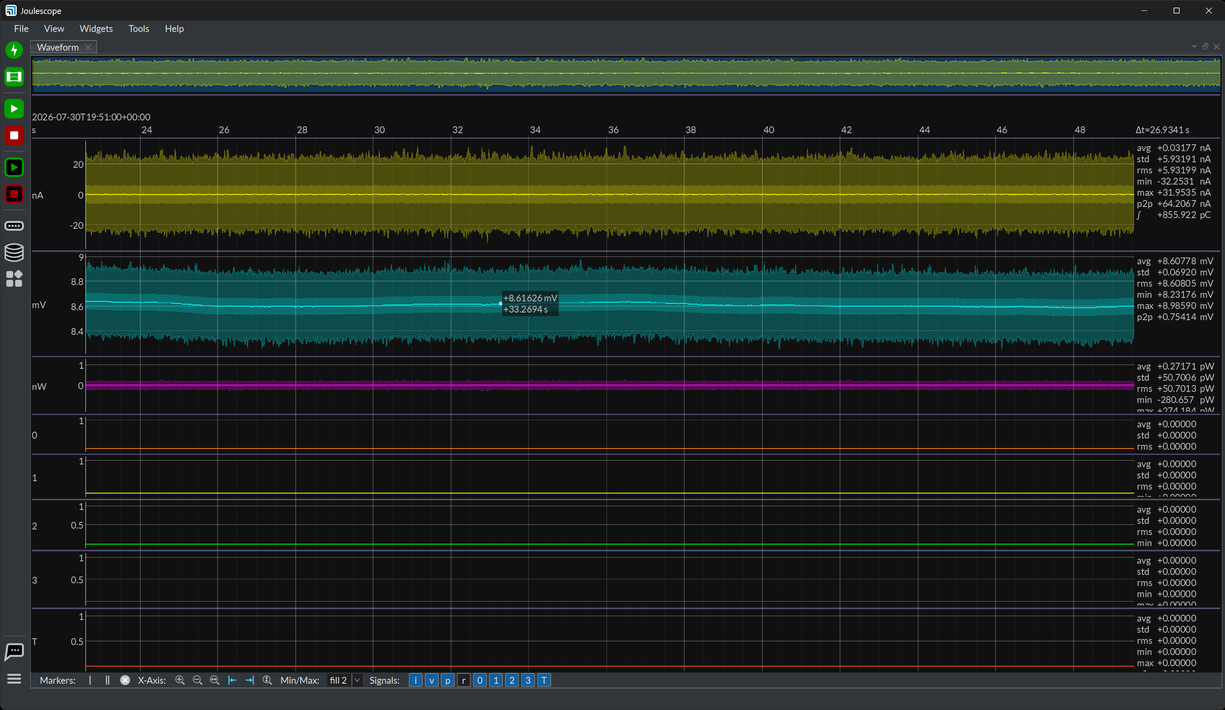Toggle general-purpose input signal '2'
Screen dimensions: 1225x710
tap(512, 680)
